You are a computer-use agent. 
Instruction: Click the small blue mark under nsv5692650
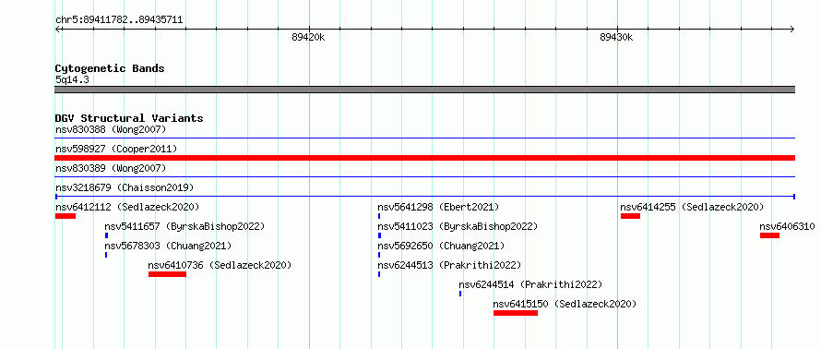click(x=379, y=255)
